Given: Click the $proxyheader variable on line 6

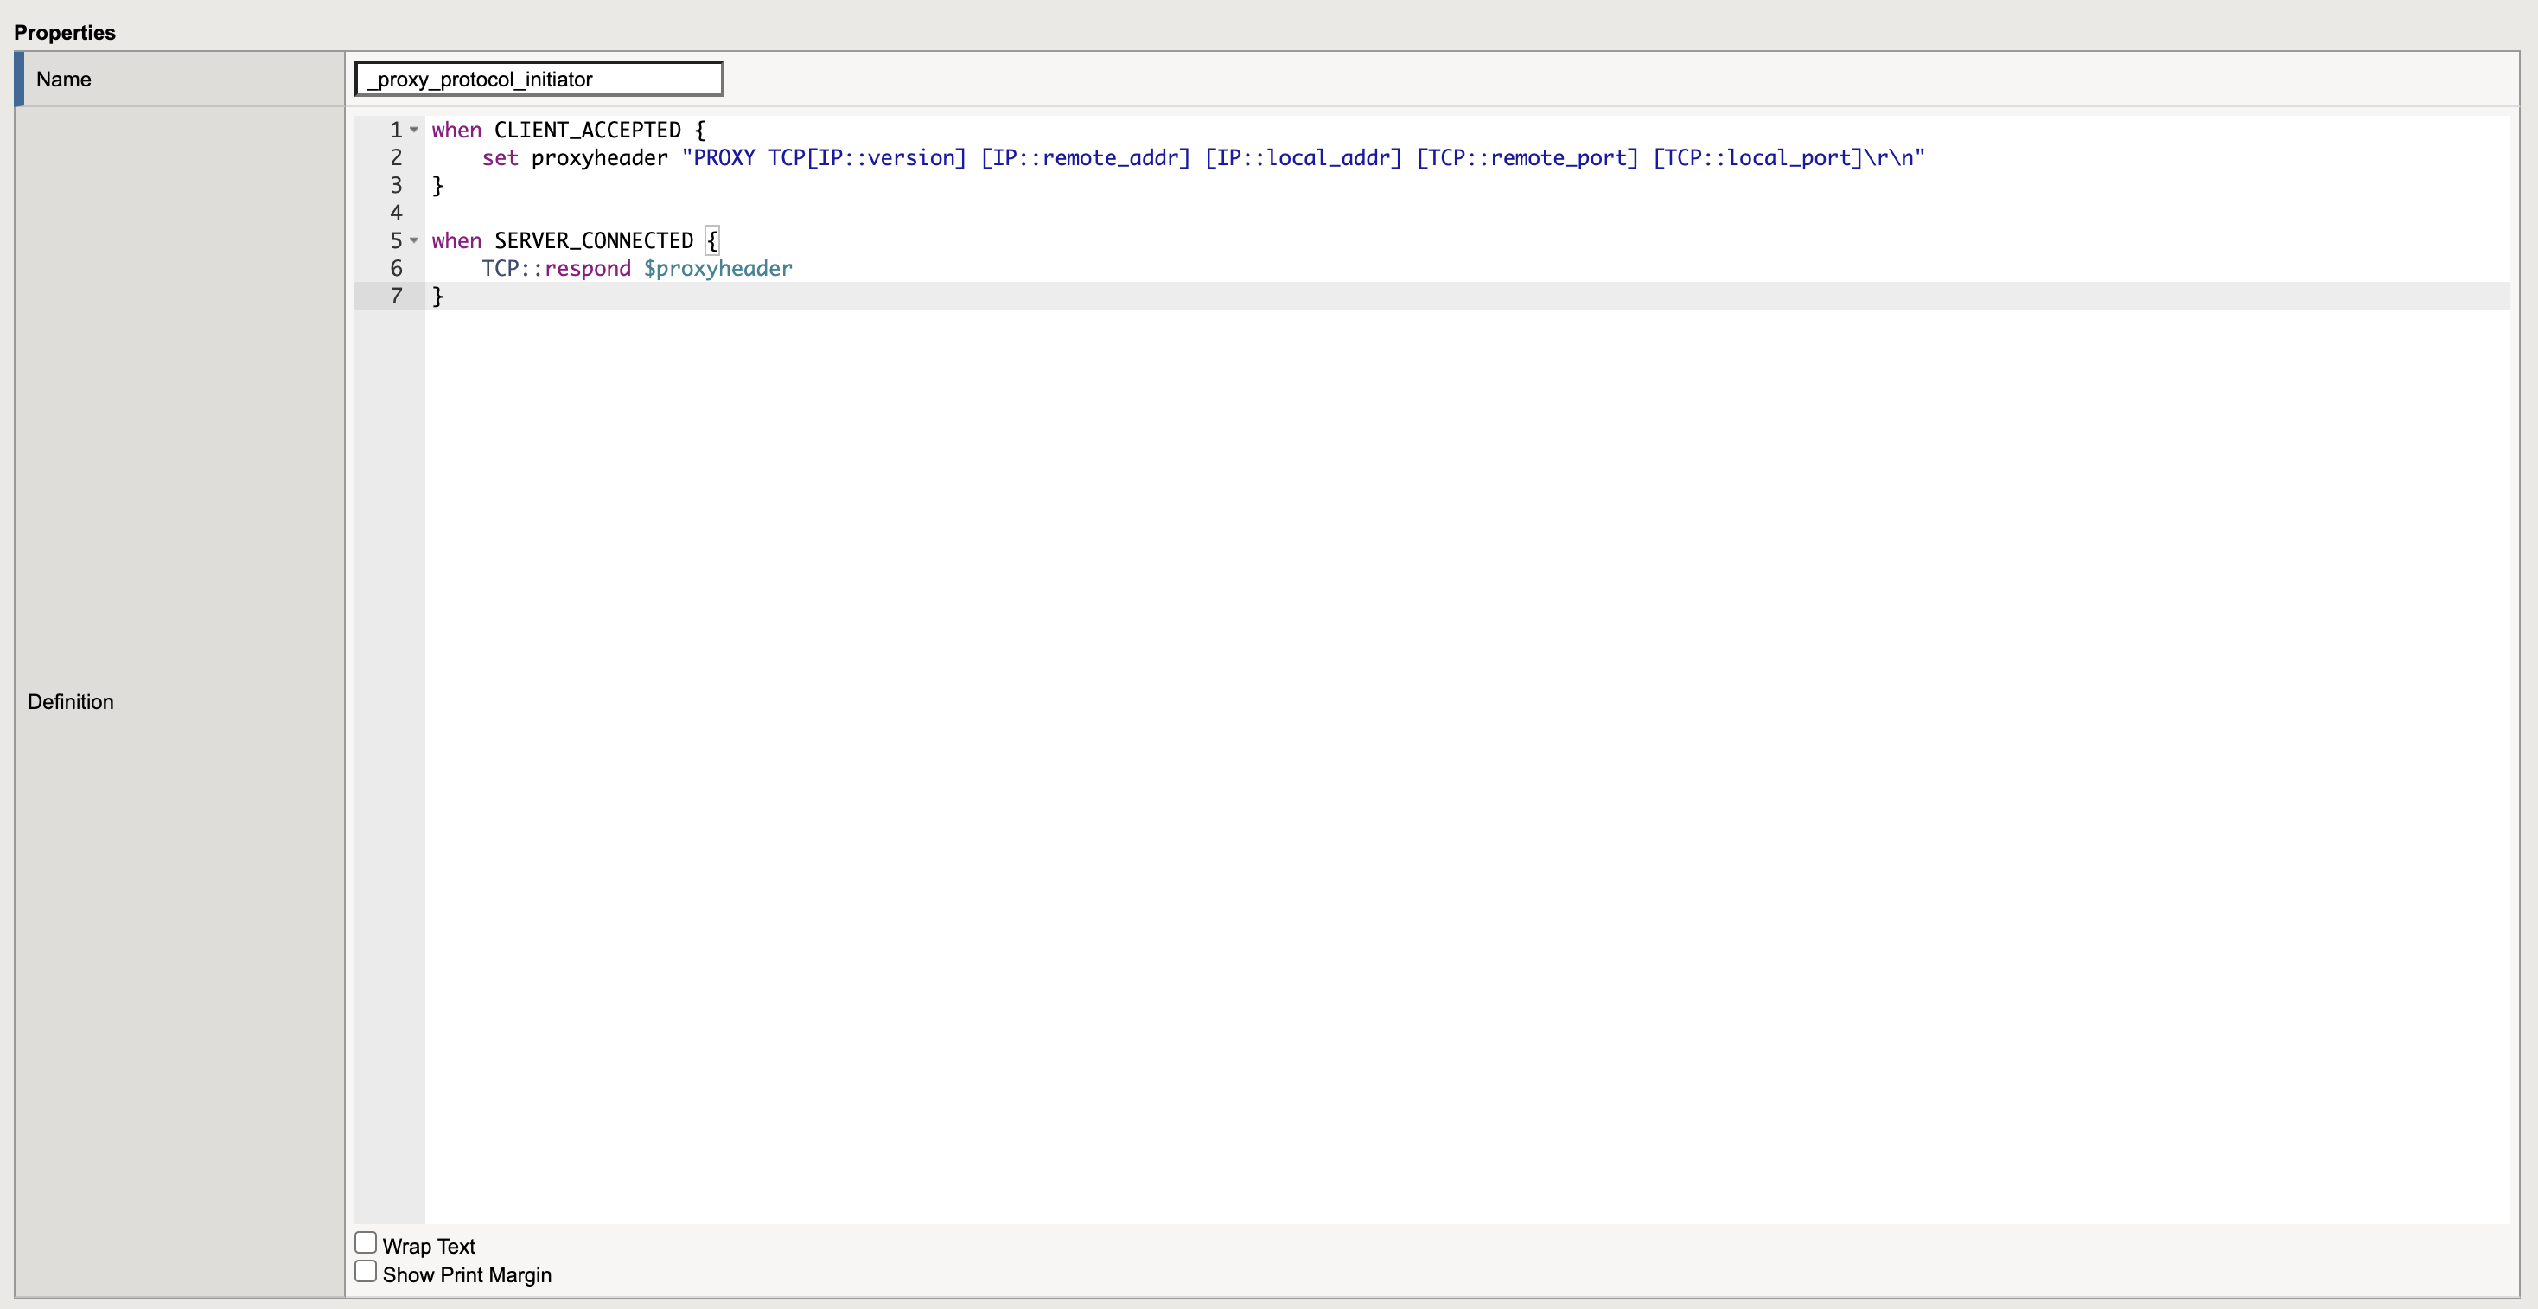Looking at the screenshot, I should click(x=717, y=268).
